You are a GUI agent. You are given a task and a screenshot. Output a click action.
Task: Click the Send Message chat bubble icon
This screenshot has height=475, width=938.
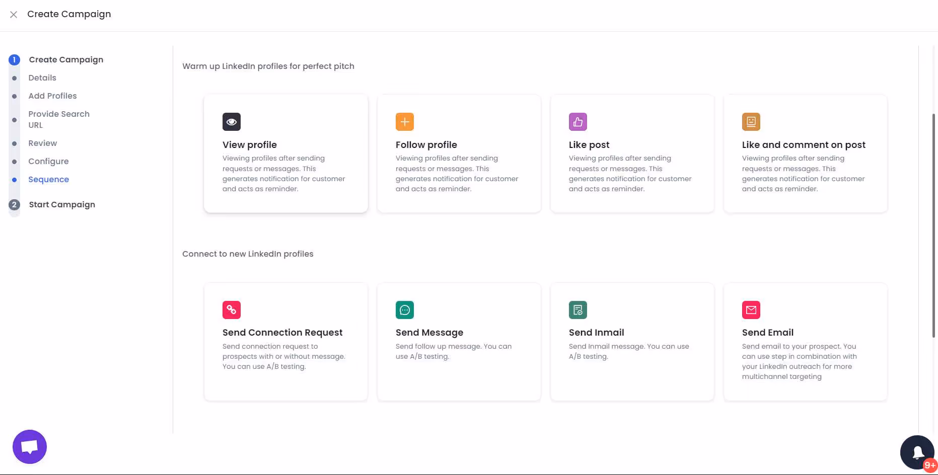click(x=404, y=309)
